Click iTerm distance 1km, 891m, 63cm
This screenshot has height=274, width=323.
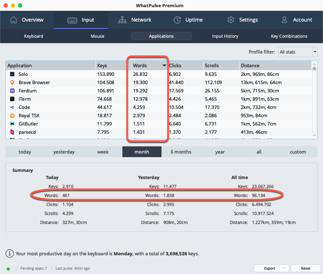(x=260, y=99)
